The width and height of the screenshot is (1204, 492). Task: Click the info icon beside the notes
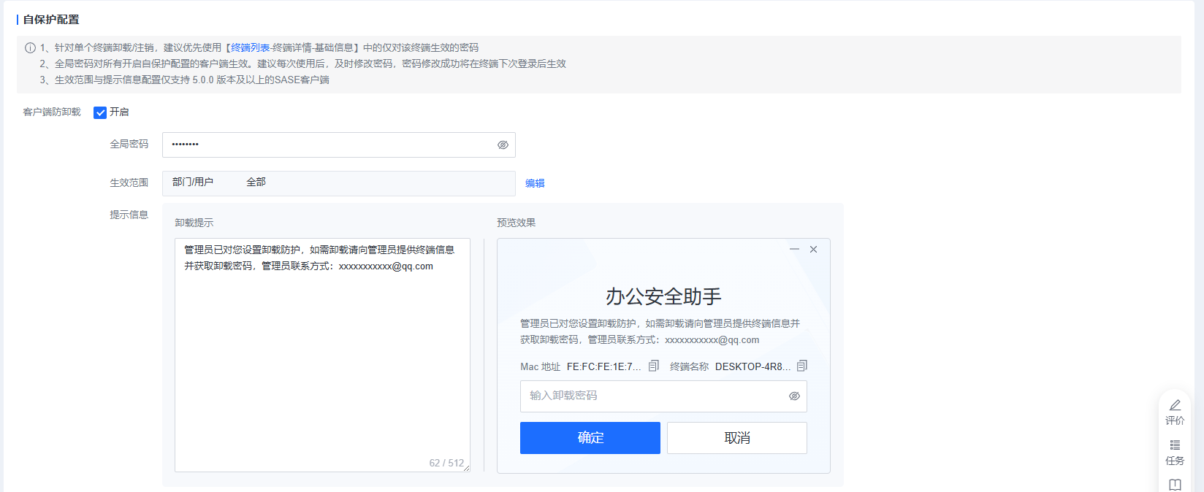pyautogui.click(x=30, y=48)
